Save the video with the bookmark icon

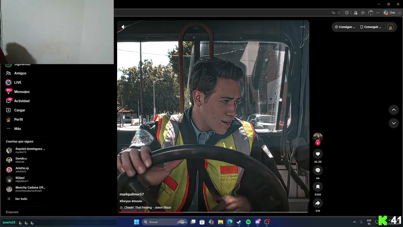pos(318,187)
